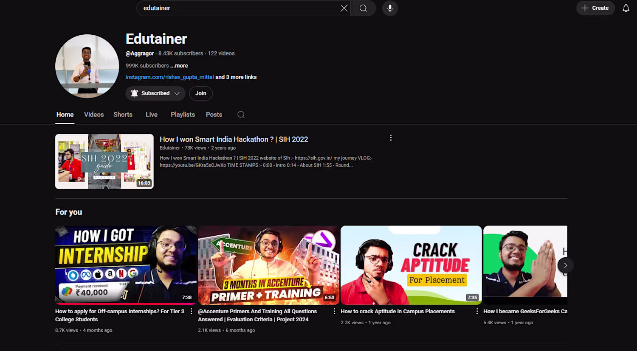
Task: Open menu for Off-campus Internships video
Action: point(192,311)
